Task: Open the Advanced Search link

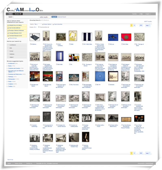Action: point(62,17)
